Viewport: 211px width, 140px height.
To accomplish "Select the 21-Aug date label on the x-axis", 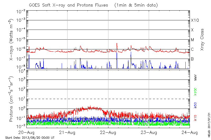I will coord(68,132).
